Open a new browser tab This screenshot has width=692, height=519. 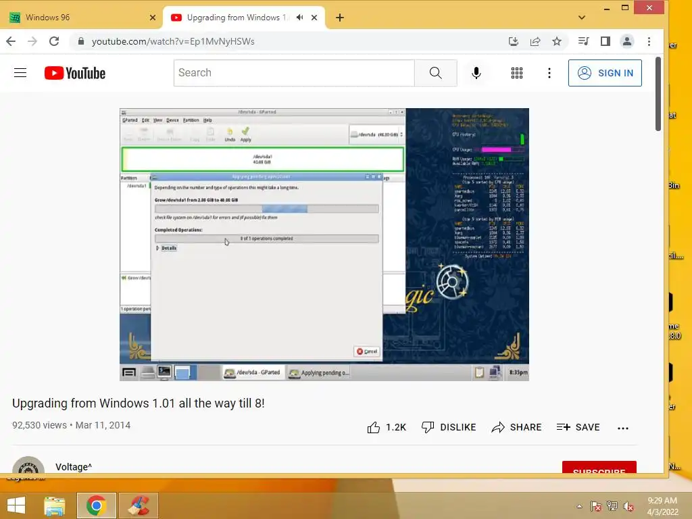339,18
